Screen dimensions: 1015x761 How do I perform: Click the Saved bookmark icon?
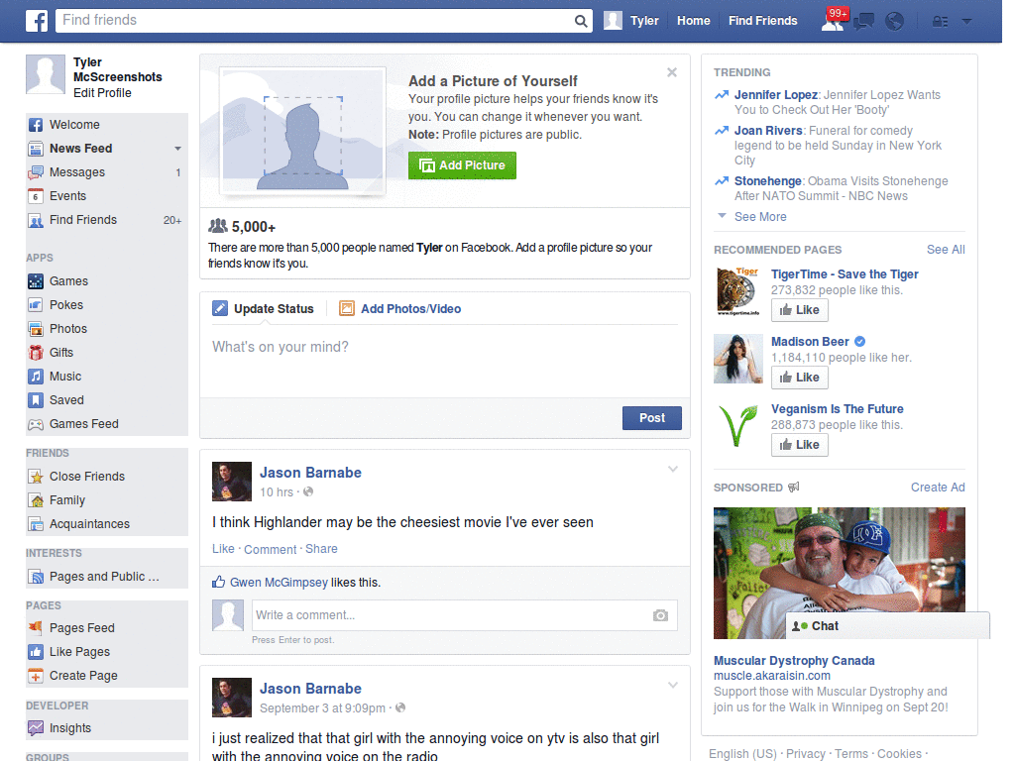pyautogui.click(x=36, y=400)
